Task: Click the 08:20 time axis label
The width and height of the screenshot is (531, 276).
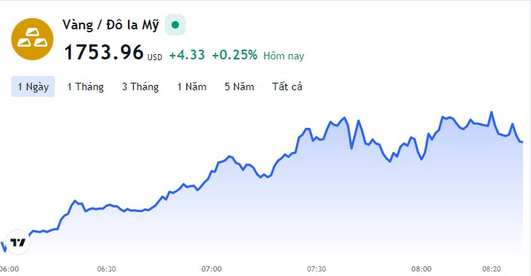Action: tap(491, 269)
